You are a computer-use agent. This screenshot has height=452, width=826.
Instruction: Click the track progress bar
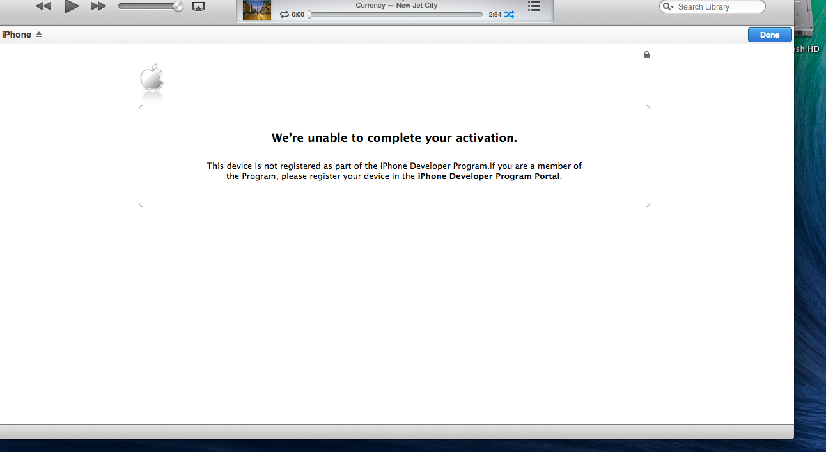coord(395,14)
